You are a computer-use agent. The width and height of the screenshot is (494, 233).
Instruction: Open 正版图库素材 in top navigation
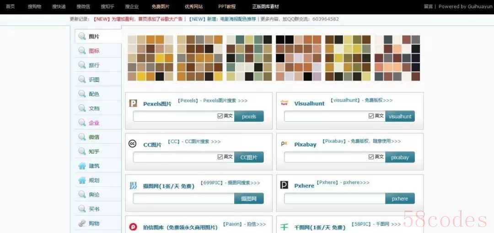(x=266, y=6)
